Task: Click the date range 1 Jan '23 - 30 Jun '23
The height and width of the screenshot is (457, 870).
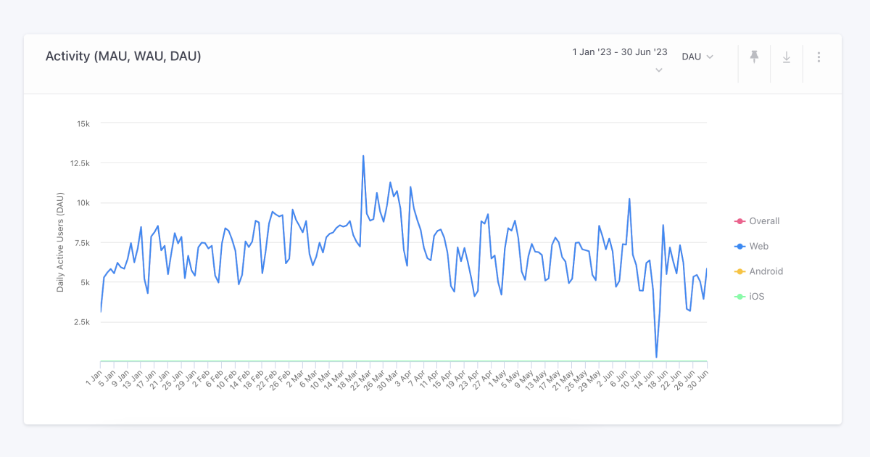Action: pos(618,52)
